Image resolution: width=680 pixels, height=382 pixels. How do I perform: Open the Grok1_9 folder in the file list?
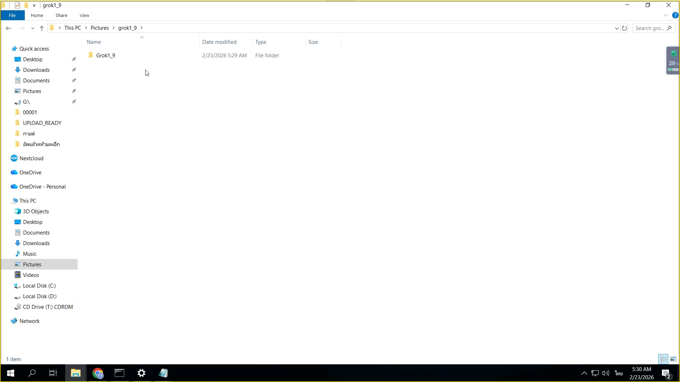coord(105,55)
